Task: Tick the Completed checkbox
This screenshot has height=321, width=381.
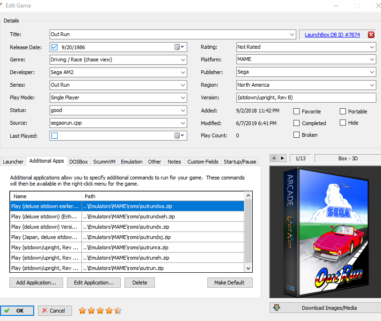Action: [x=296, y=123]
